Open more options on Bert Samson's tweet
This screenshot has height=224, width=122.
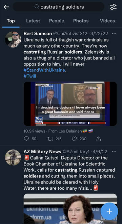pyautogui.click(x=114, y=34)
